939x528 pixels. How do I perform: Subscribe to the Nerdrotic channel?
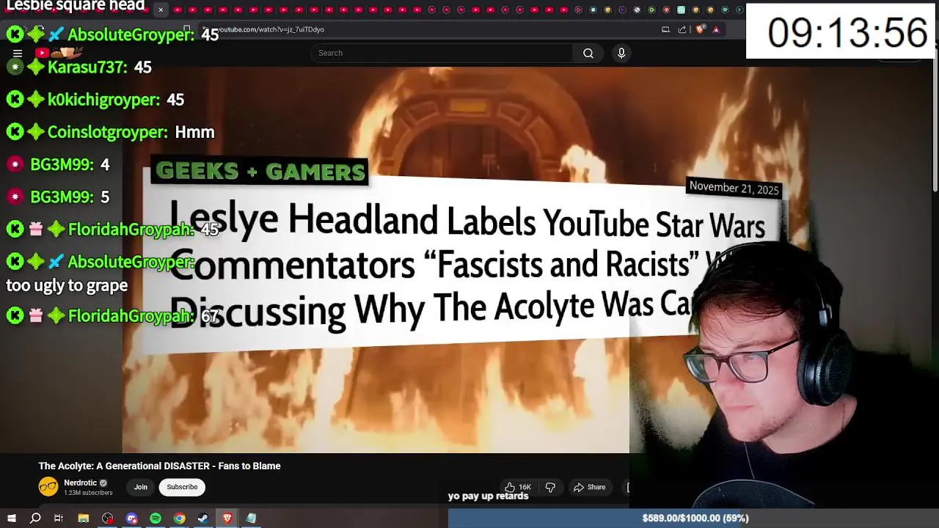(182, 487)
